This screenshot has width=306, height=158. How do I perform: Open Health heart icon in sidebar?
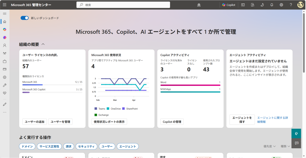(x=5, y=93)
